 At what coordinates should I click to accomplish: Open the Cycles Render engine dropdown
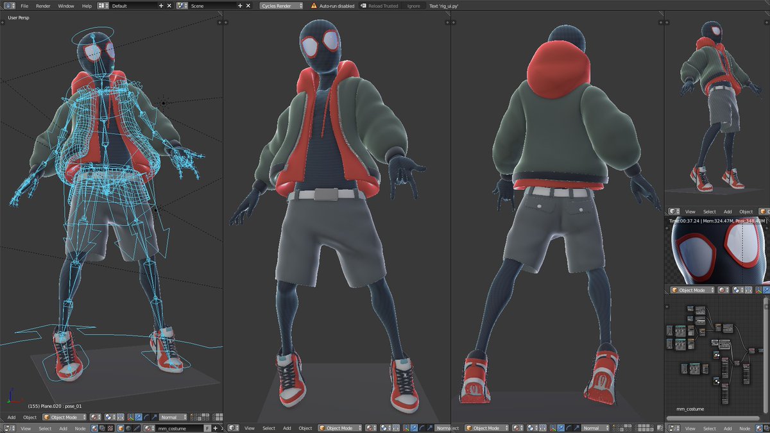[x=281, y=6]
